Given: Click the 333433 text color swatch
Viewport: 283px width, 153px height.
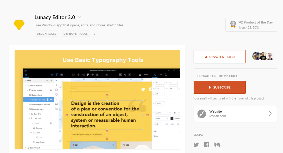Looking at the screenshot, I should pos(172,119).
